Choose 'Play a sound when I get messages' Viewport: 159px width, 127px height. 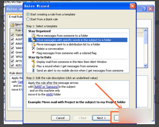click(x=67, y=66)
